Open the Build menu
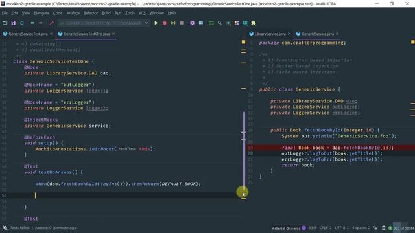The height and width of the screenshot is (233, 415). click(106, 13)
